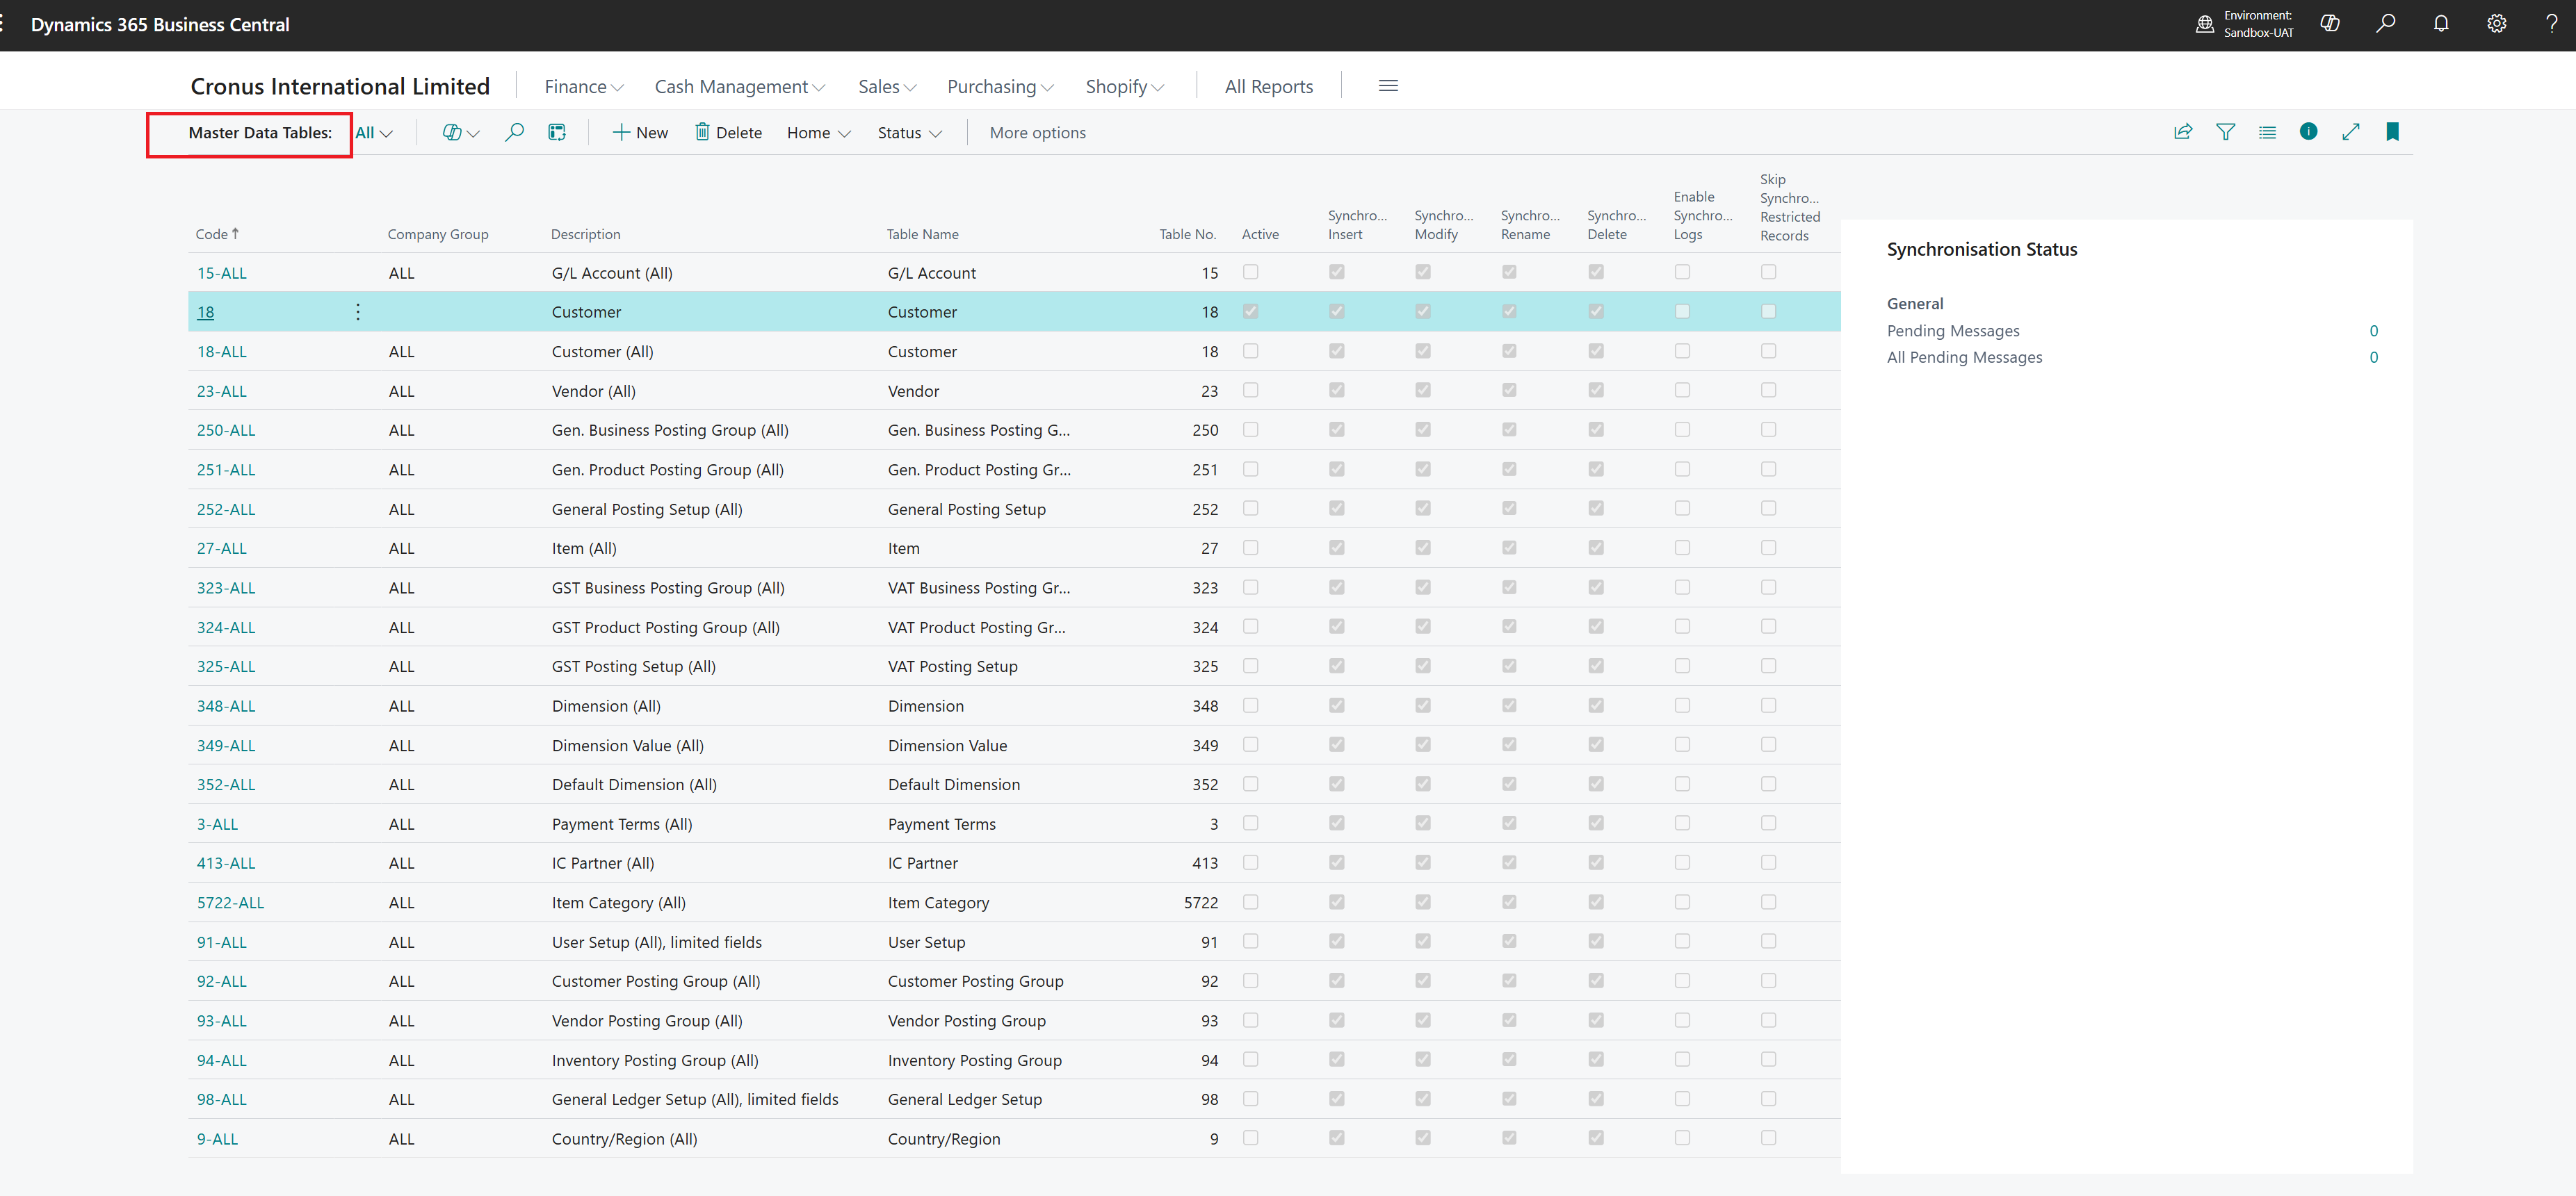The width and height of the screenshot is (2576, 1196).
Task: Click the top bar search magnifier icon
Action: (2386, 24)
